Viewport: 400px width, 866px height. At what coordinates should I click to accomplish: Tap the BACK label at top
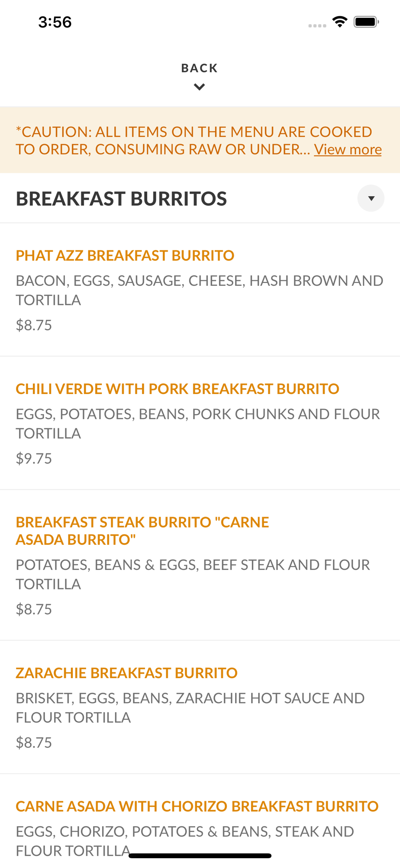[x=200, y=68]
